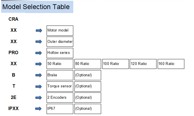Viewport: 194px width, 116px height.
Task: Click the CRA prefix label
Action: pos(13,19)
